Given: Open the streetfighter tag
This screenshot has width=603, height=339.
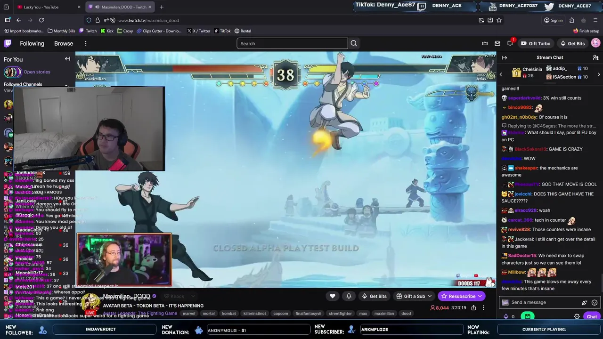Looking at the screenshot, I should click(x=340, y=314).
